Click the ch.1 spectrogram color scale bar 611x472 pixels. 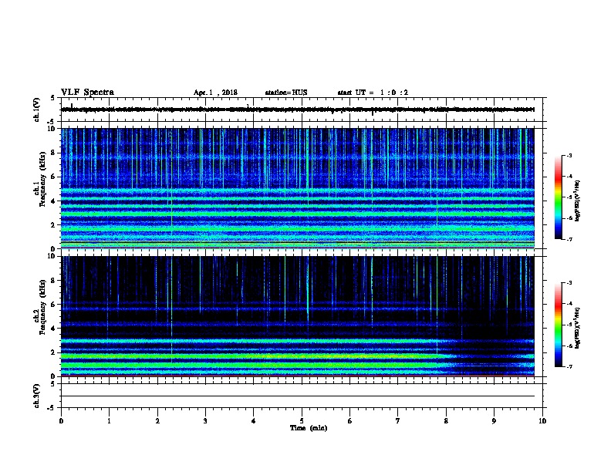(558, 197)
